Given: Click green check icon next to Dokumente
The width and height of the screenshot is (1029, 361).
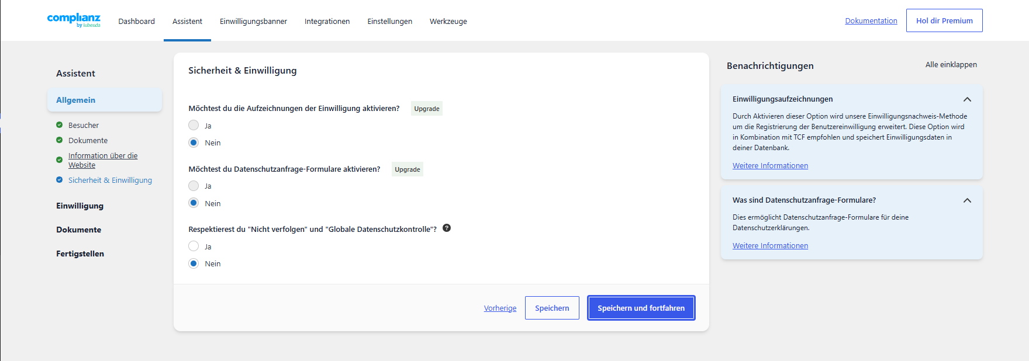Looking at the screenshot, I should tap(59, 140).
